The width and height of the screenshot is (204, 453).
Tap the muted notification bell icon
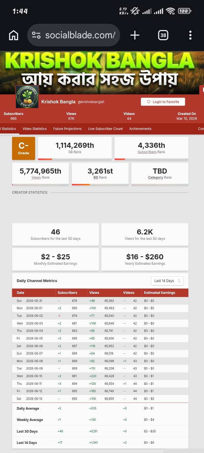(x=135, y=11)
